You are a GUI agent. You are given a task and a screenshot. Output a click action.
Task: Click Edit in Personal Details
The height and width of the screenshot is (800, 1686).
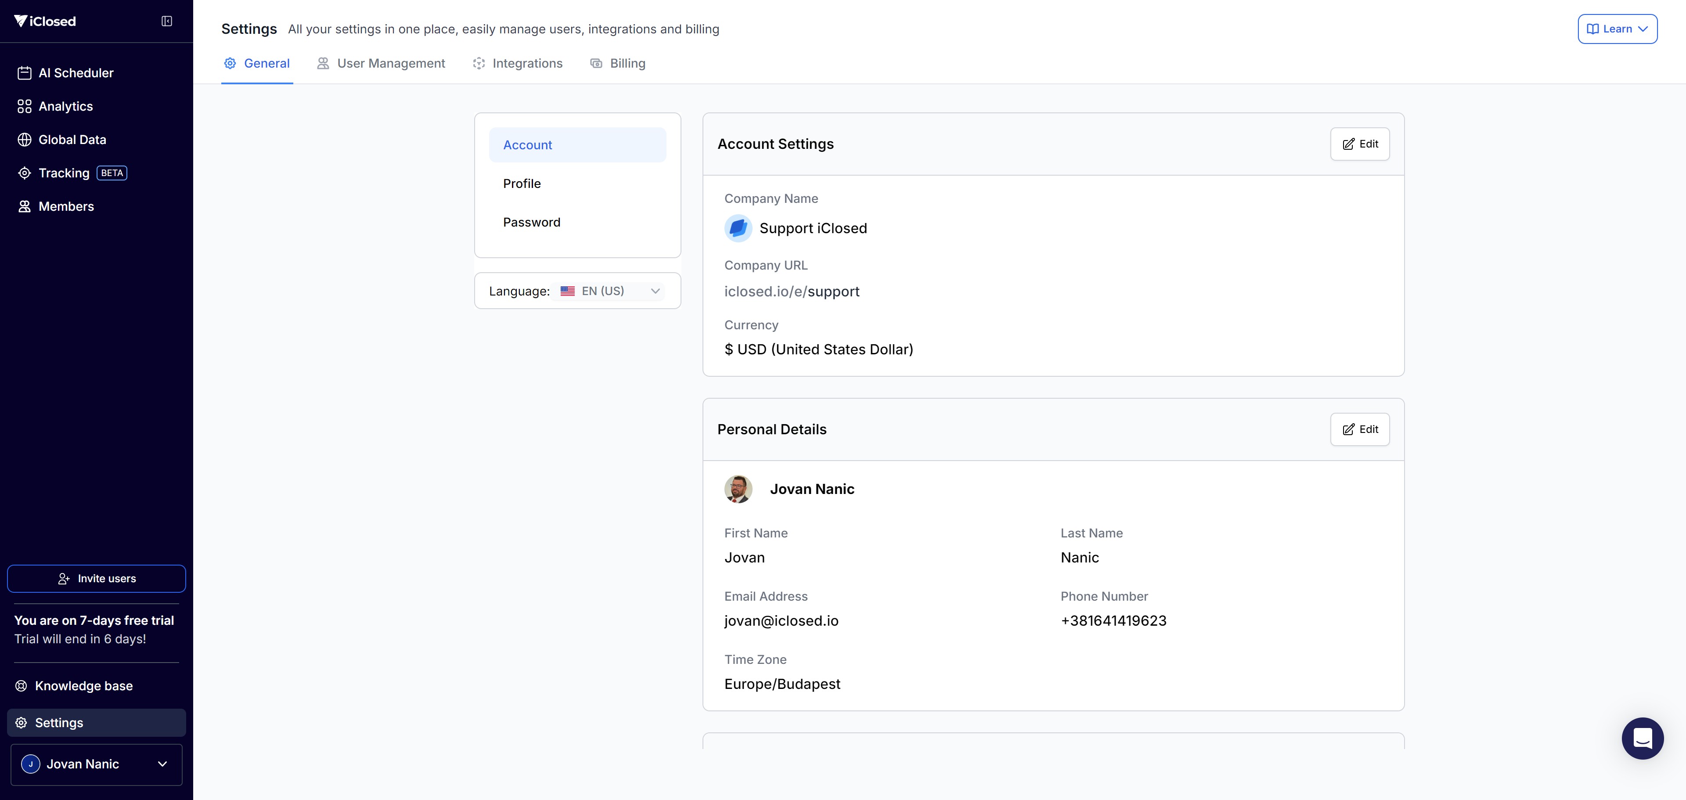click(1359, 429)
